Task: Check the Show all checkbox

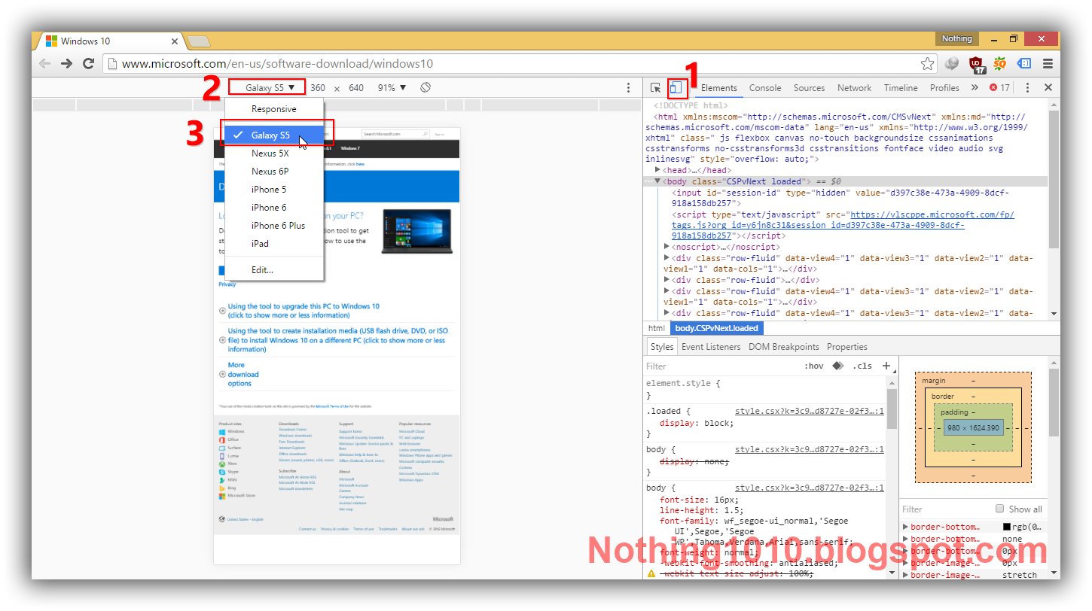Action: click(x=999, y=509)
